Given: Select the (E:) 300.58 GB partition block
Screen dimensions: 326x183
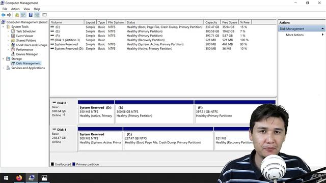Looking at the screenshot, I should point(154,112).
